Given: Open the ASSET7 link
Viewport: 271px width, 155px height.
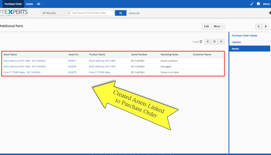Looking at the screenshot, I should (72, 61).
